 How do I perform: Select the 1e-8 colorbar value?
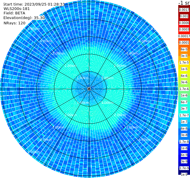coord(184,148)
